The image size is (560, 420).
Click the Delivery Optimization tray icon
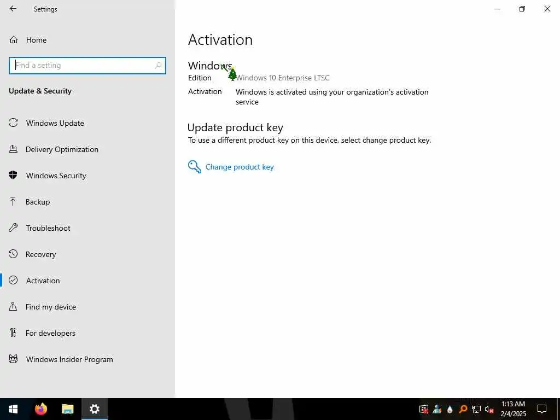pos(13,149)
